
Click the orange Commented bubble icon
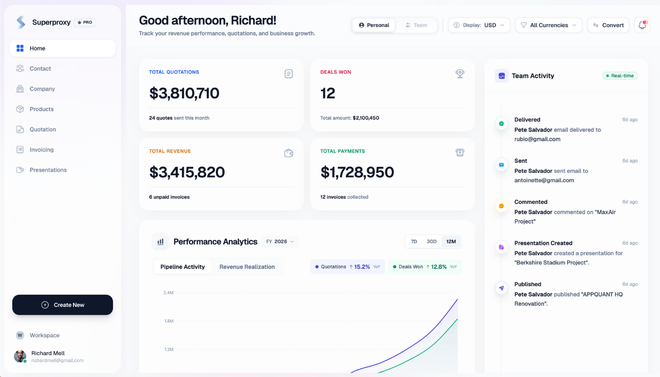tap(501, 206)
